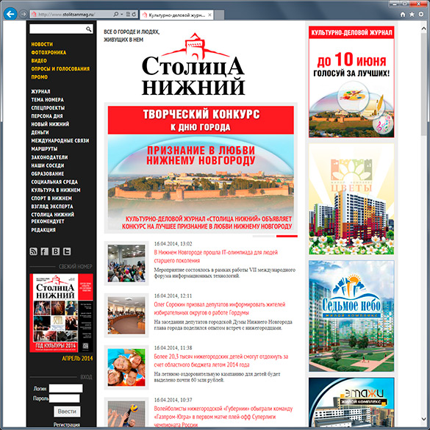Open Опросы и голосования section

point(60,69)
